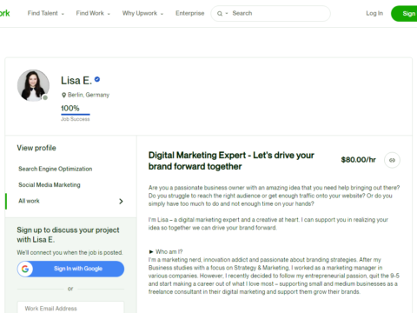Click the Upwork logo
The width and height of the screenshot is (417, 313).
[4, 13]
